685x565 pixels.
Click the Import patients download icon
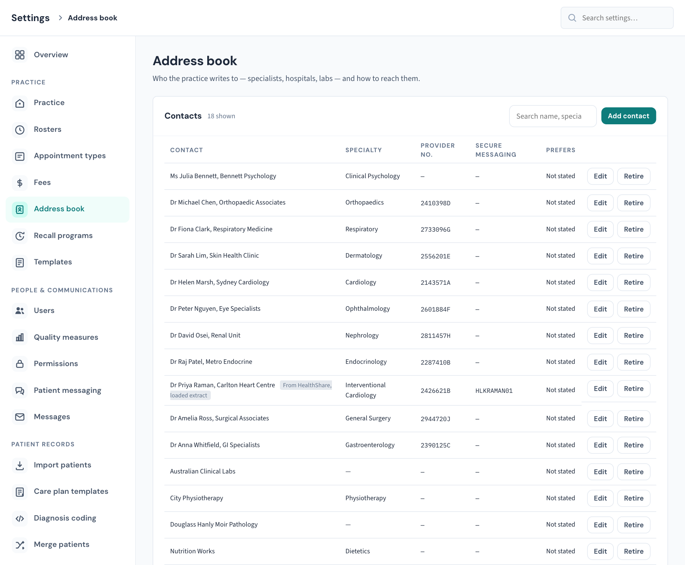coord(20,465)
